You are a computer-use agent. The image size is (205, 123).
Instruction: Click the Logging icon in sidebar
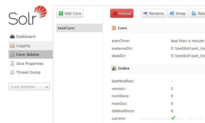[x=12, y=45]
